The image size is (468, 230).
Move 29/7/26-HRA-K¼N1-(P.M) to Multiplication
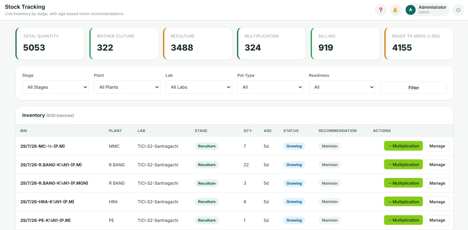403,202
